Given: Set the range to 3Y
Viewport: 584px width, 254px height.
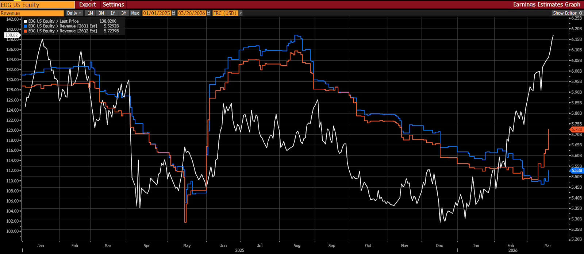Looking at the screenshot, I should [x=124, y=13].
